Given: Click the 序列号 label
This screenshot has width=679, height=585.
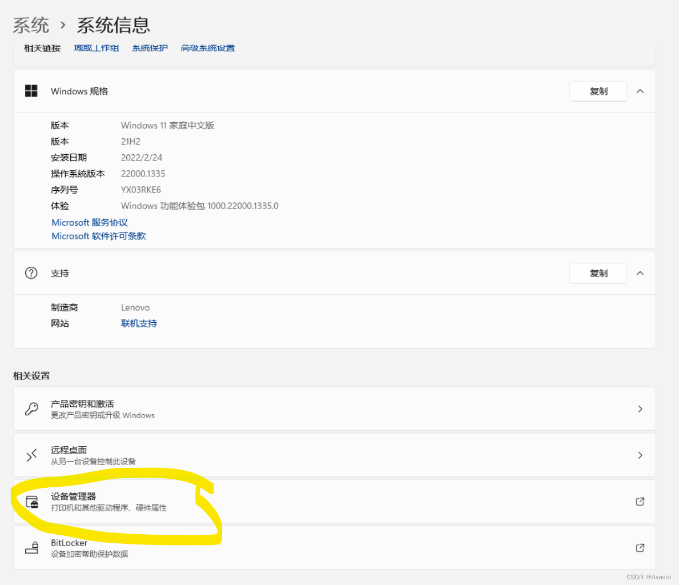Looking at the screenshot, I should tap(64, 189).
